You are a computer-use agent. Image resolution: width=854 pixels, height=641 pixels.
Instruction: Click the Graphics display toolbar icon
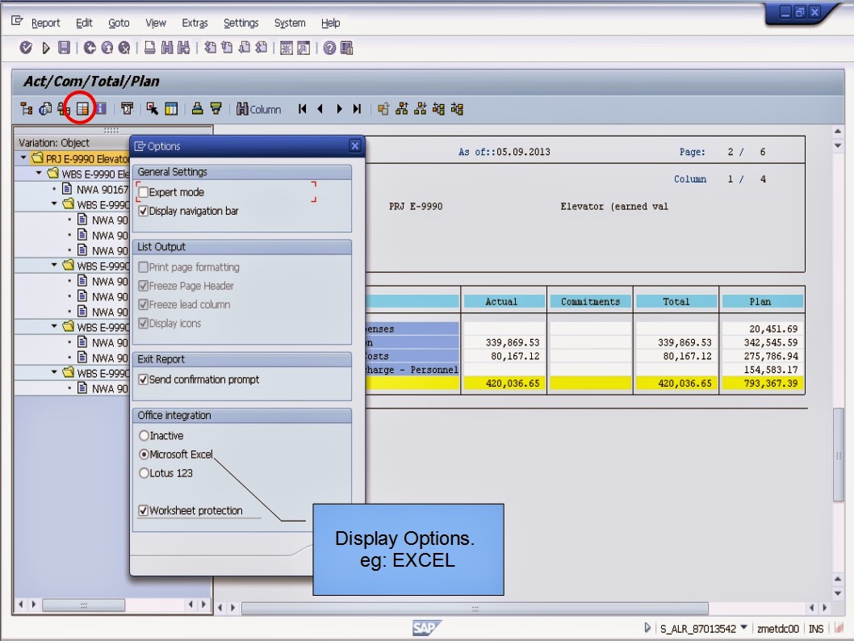[x=46, y=109]
